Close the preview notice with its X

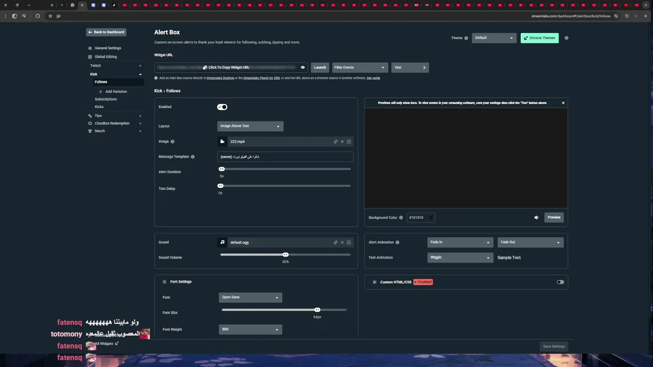coord(563,103)
